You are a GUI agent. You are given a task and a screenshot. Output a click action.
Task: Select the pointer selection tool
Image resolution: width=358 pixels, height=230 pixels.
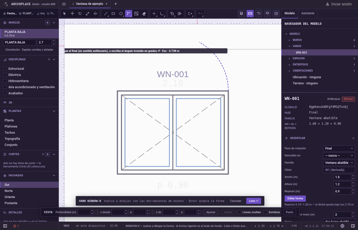[x=64, y=14]
